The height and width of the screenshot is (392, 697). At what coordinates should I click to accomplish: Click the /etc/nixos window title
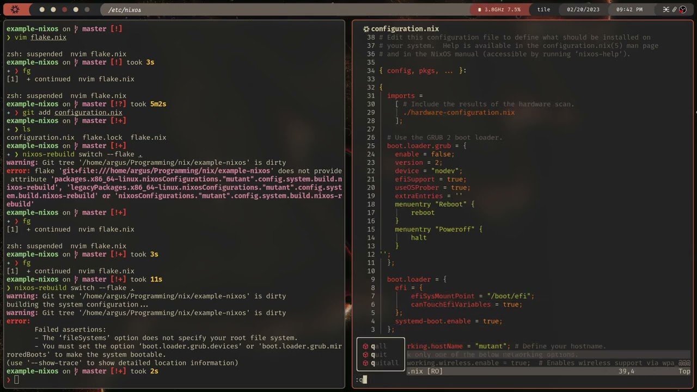tap(125, 10)
